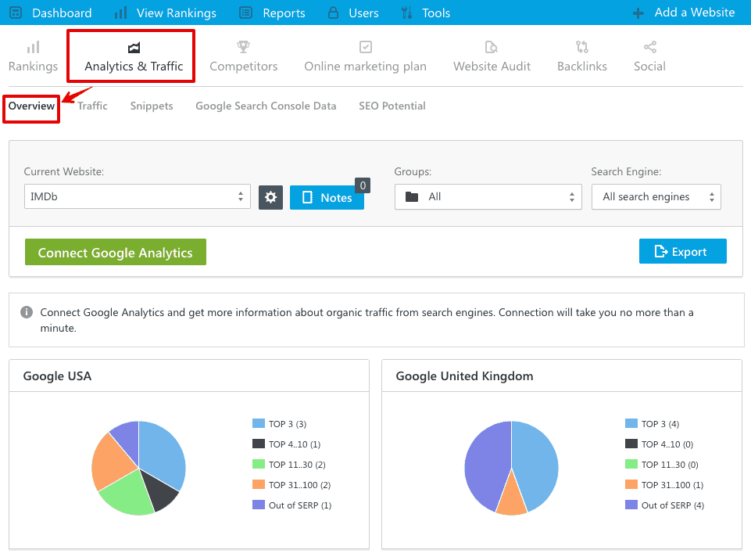Open Google Search Console Data tab
The width and height of the screenshot is (751, 557).
point(266,106)
